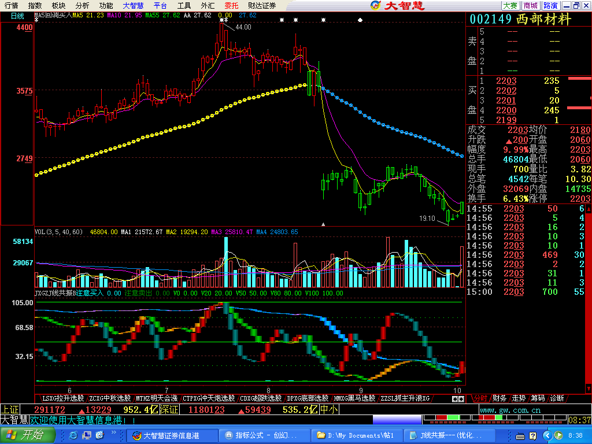Screen dimensions: 592x444
Task: Click the 日线 period label
Action: coord(17,16)
